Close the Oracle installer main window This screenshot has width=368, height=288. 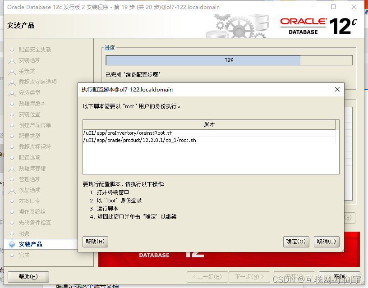(x=354, y=7)
